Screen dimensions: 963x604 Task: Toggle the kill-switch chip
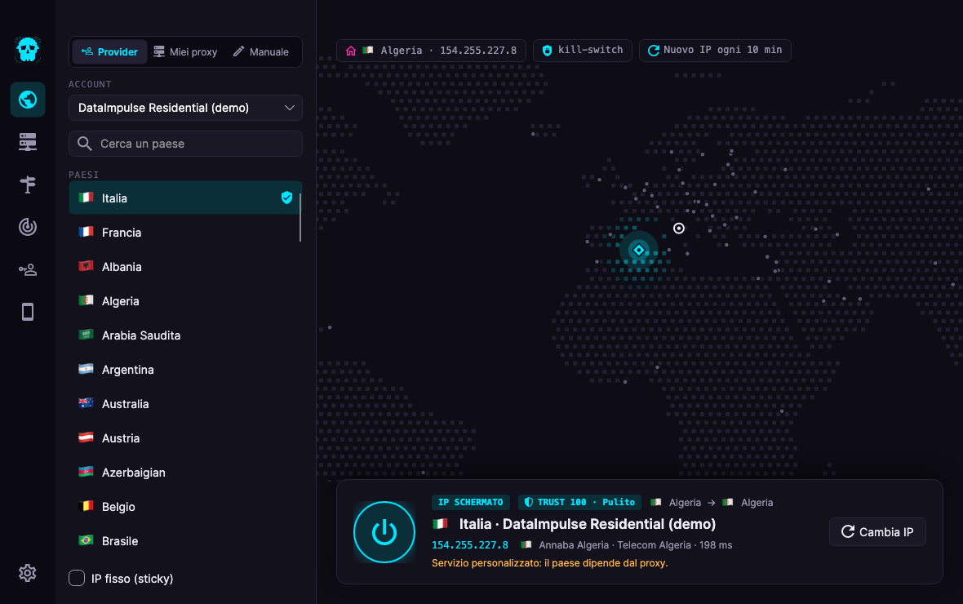click(582, 51)
